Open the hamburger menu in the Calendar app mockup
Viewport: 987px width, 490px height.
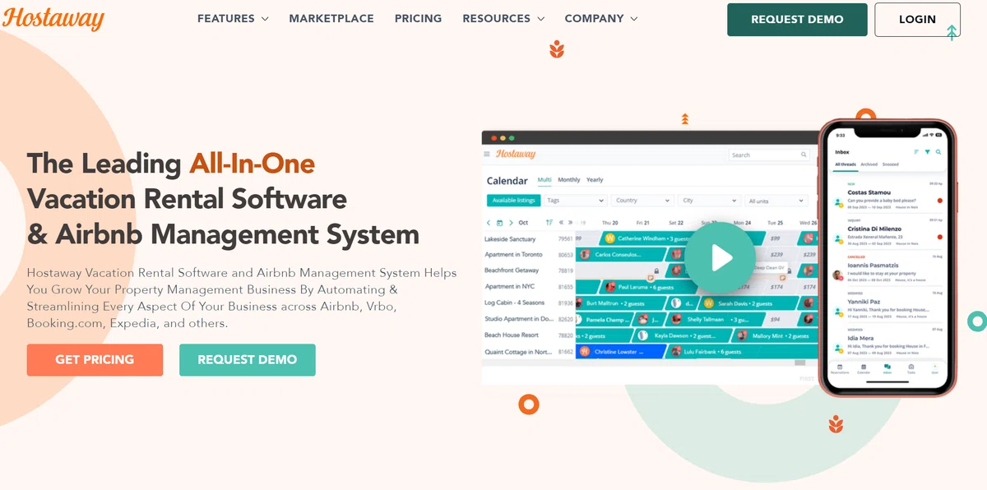point(487,154)
